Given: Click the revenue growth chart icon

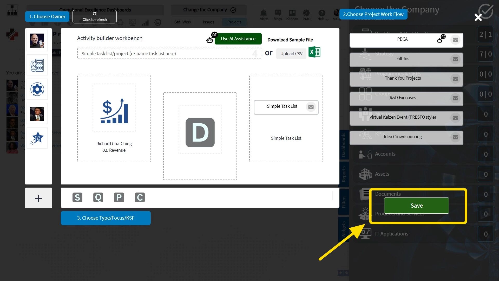Looking at the screenshot, I should [114, 111].
